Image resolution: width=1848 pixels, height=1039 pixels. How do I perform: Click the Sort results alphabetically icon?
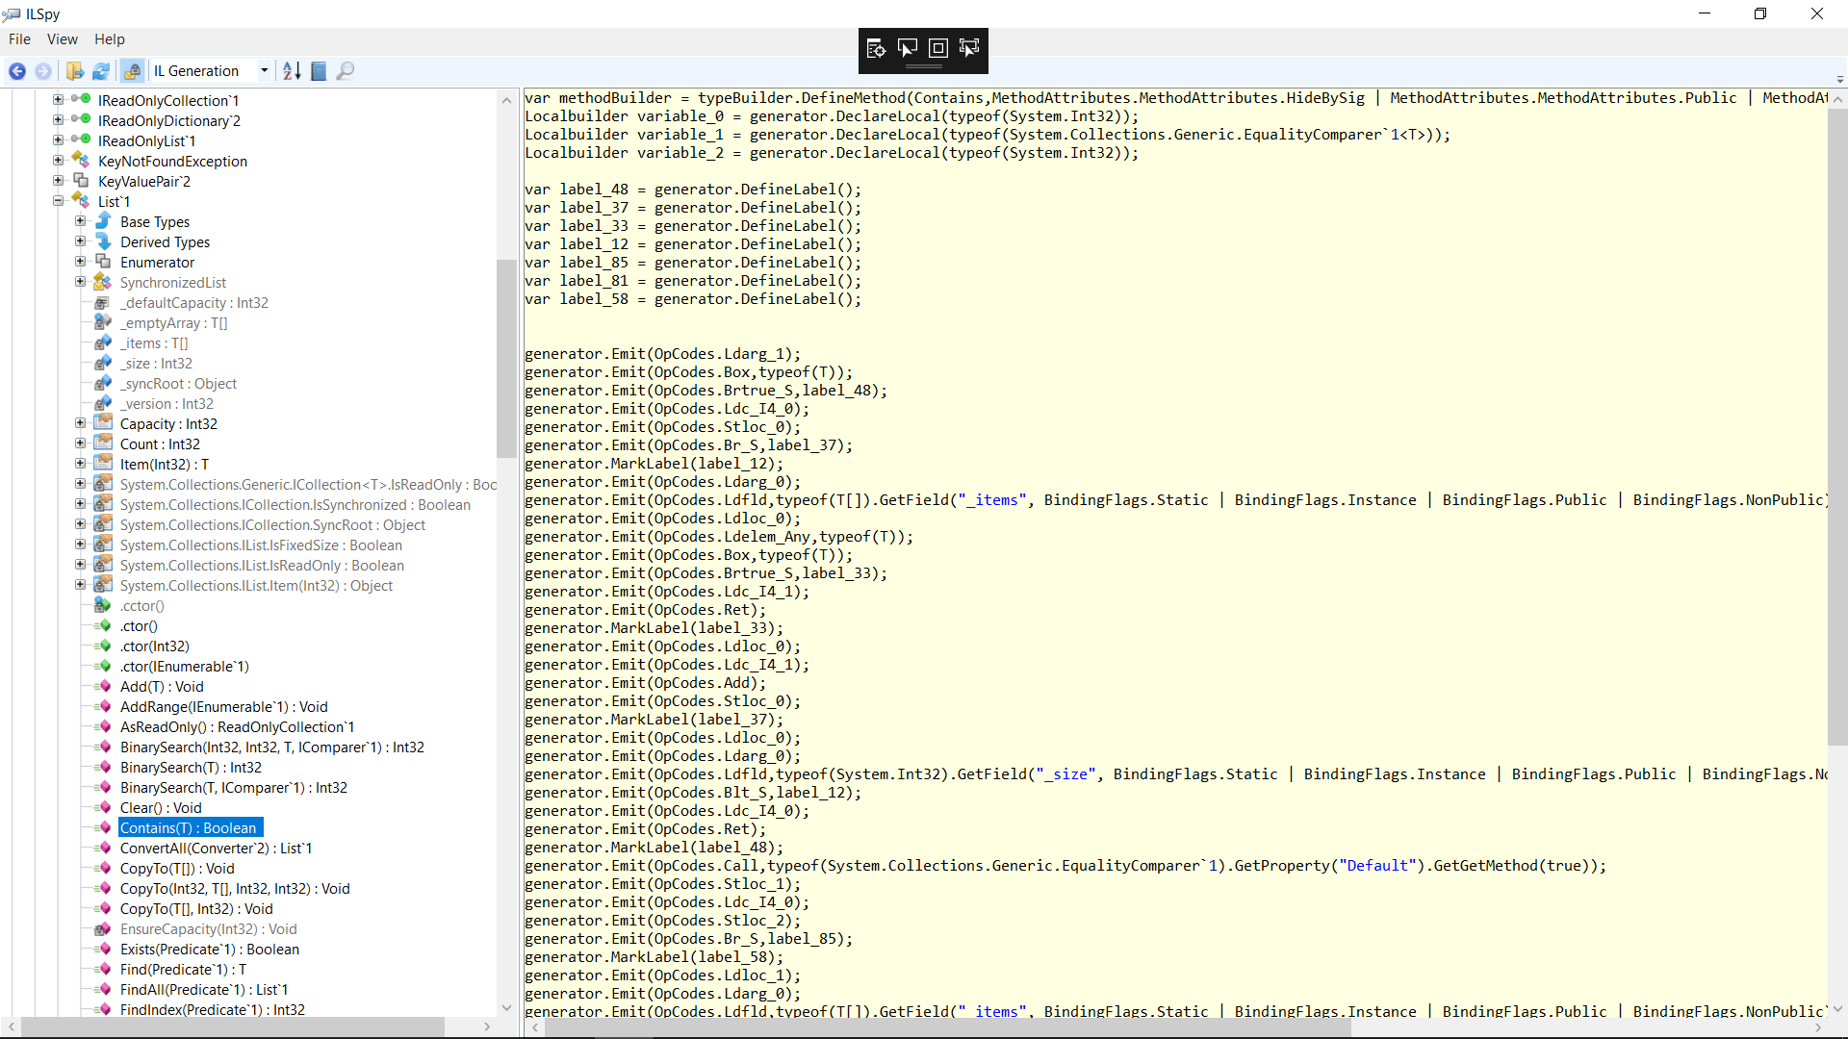tap(292, 71)
